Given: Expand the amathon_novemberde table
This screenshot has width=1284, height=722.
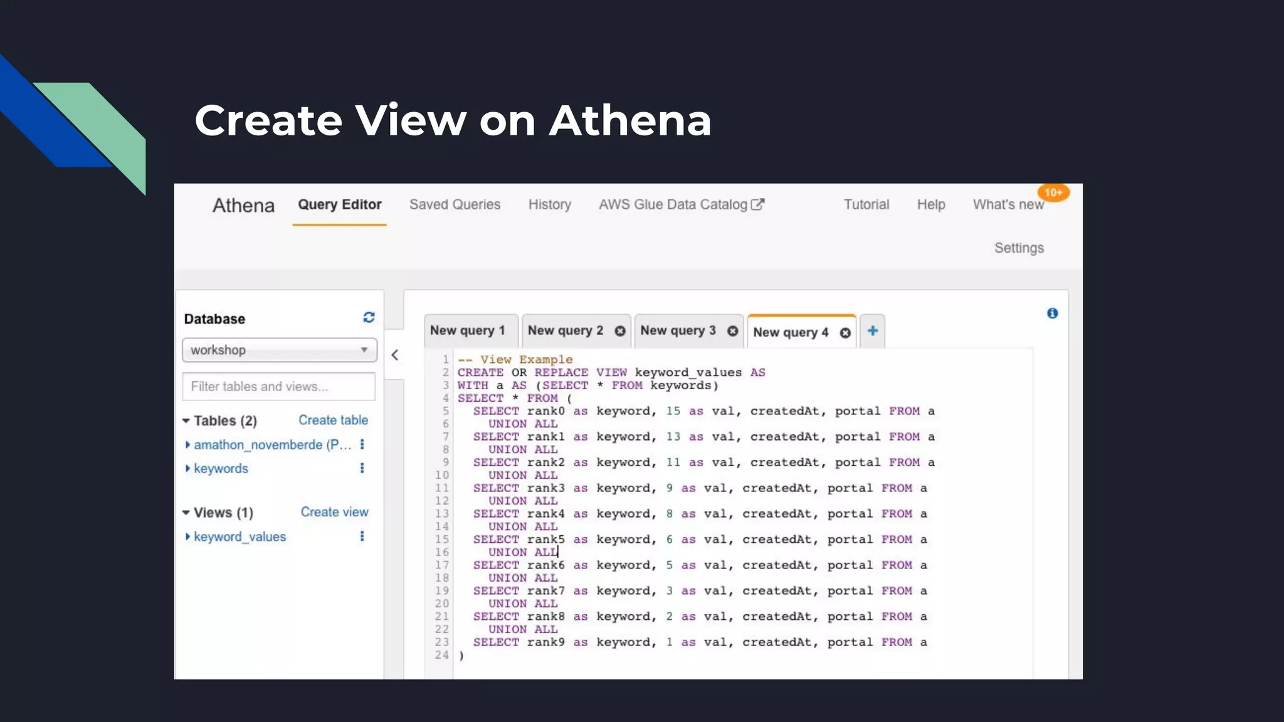Looking at the screenshot, I should pyautogui.click(x=187, y=444).
